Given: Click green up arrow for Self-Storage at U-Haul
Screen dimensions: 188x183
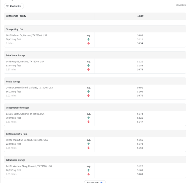Looking at the screenshot, I should tap(89, 144).
